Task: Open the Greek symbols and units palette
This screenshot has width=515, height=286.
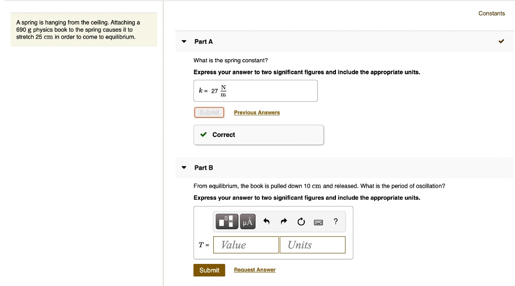Action: pyautogui.click(x=248, y=221)
